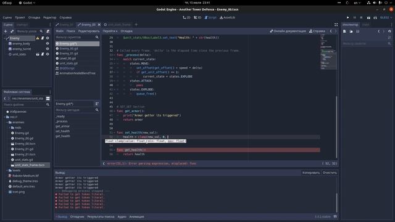Collapse the enemies folder
The image size is (395, 222).
tap(7, 122)
